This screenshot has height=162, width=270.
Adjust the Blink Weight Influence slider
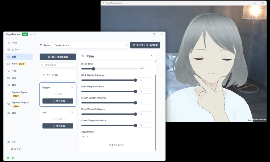(x=109, y=80)
